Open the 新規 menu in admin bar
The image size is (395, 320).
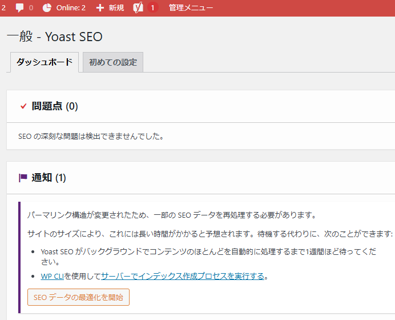click(110, 8)
